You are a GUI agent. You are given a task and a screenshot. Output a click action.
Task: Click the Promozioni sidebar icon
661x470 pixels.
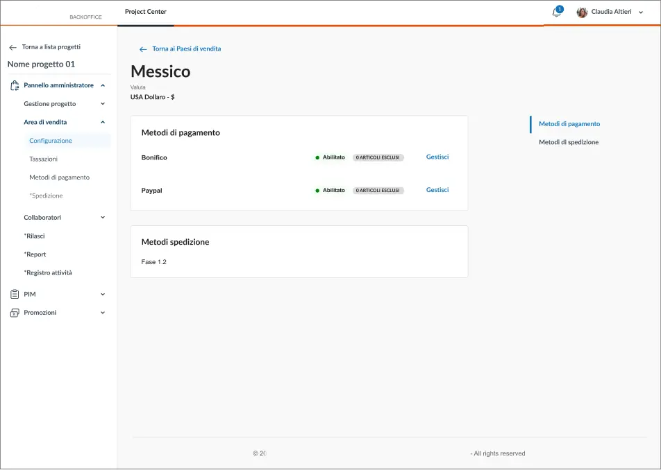point(15,313)
